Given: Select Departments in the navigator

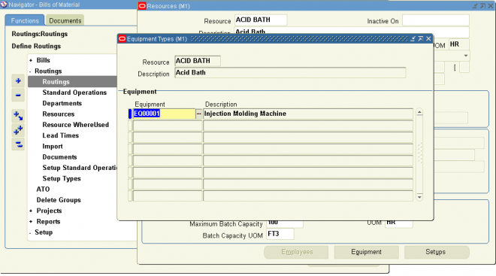Looking at the screenshot, I should [62, 103].
